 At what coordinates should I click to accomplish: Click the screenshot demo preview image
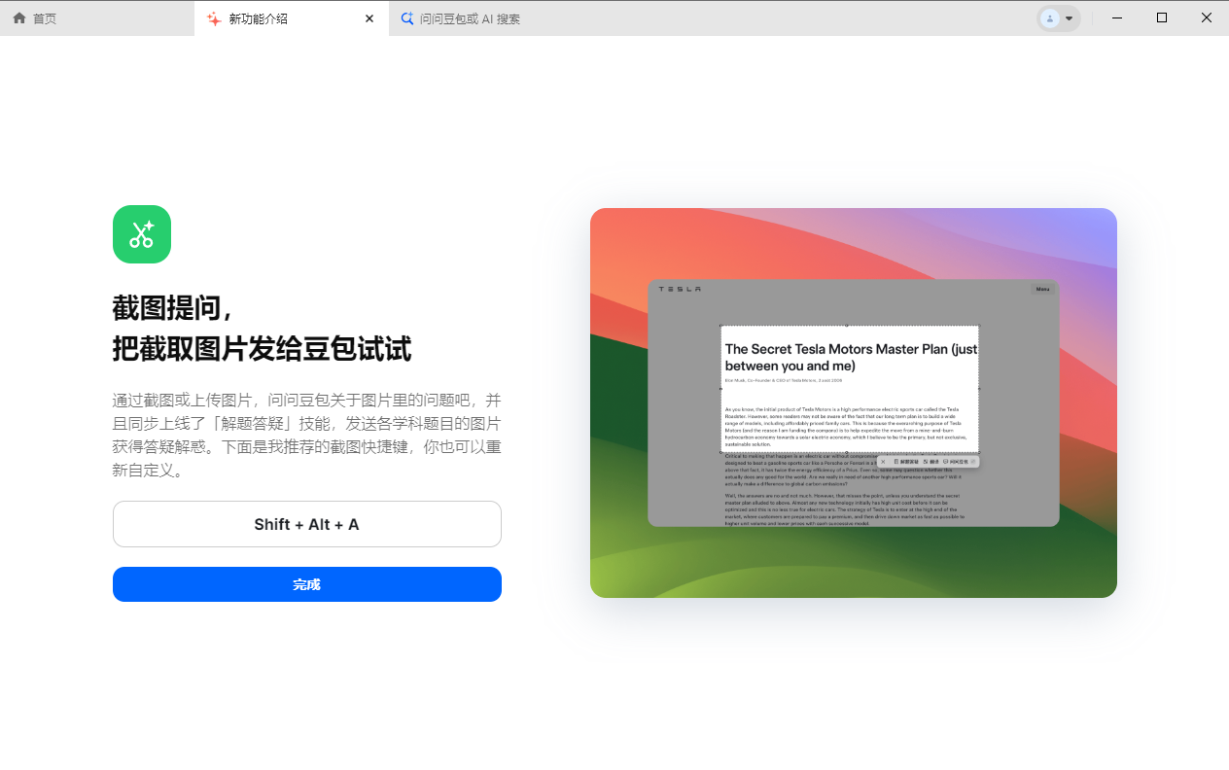point(854,402)
